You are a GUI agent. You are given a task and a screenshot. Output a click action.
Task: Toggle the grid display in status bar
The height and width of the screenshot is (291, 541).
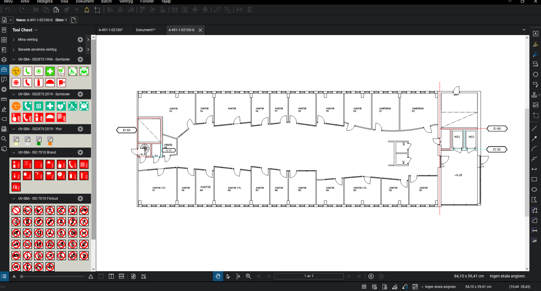[x=364, y=287]
